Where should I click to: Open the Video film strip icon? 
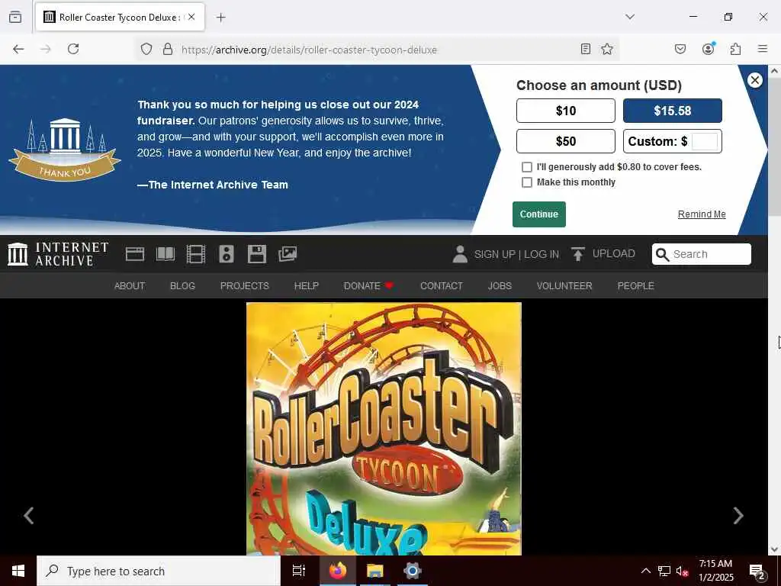click(x=196, y=254)
